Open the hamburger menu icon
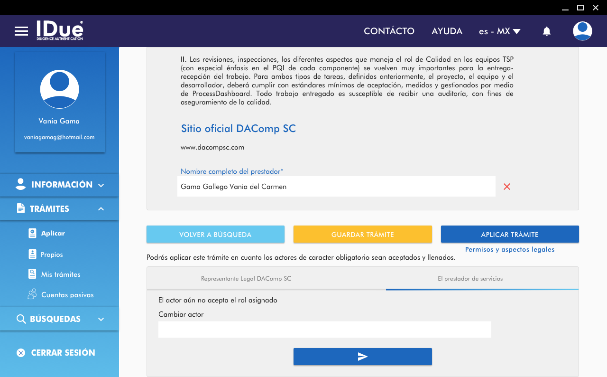Image resolution: width=607 pixels, height=377 pixels. tap(21, 31)
